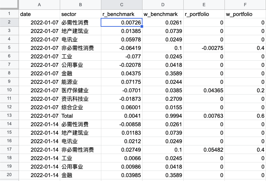Click the selected cell containing 0.00726
Viewport: 266px width, 181px height.
[x=122, y=23]
